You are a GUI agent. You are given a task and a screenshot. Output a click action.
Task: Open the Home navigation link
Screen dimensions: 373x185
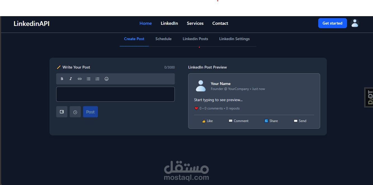click(x=146, y=23)
